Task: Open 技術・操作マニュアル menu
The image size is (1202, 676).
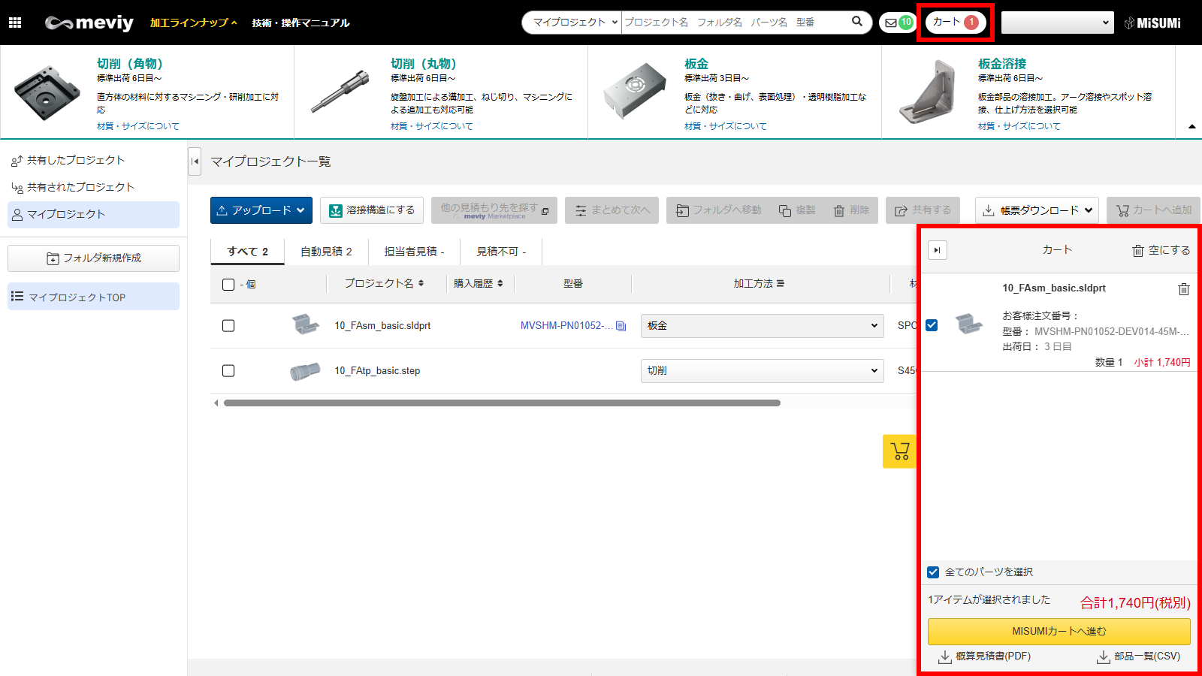Action: [x=300, y=23]
